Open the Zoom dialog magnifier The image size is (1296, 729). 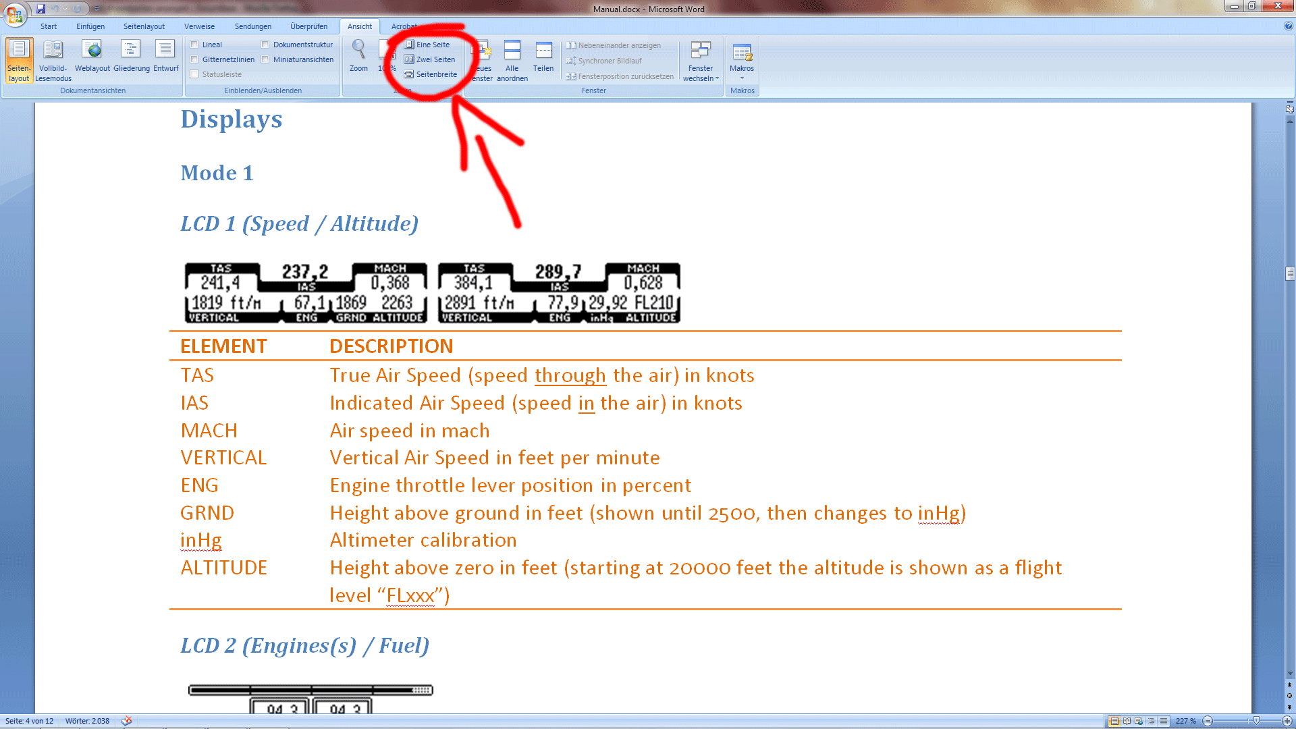(x=358, y=55)
